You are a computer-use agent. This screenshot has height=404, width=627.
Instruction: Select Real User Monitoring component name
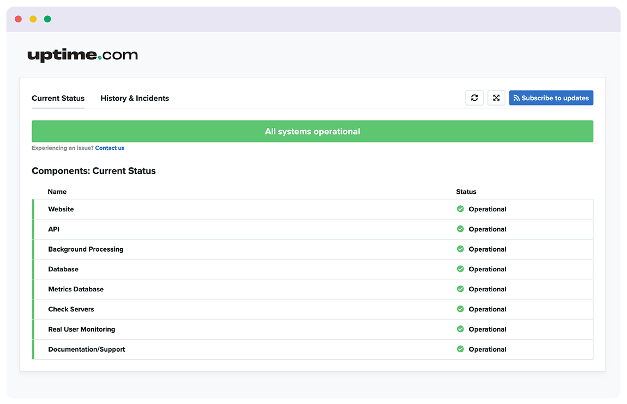point(82,329)
